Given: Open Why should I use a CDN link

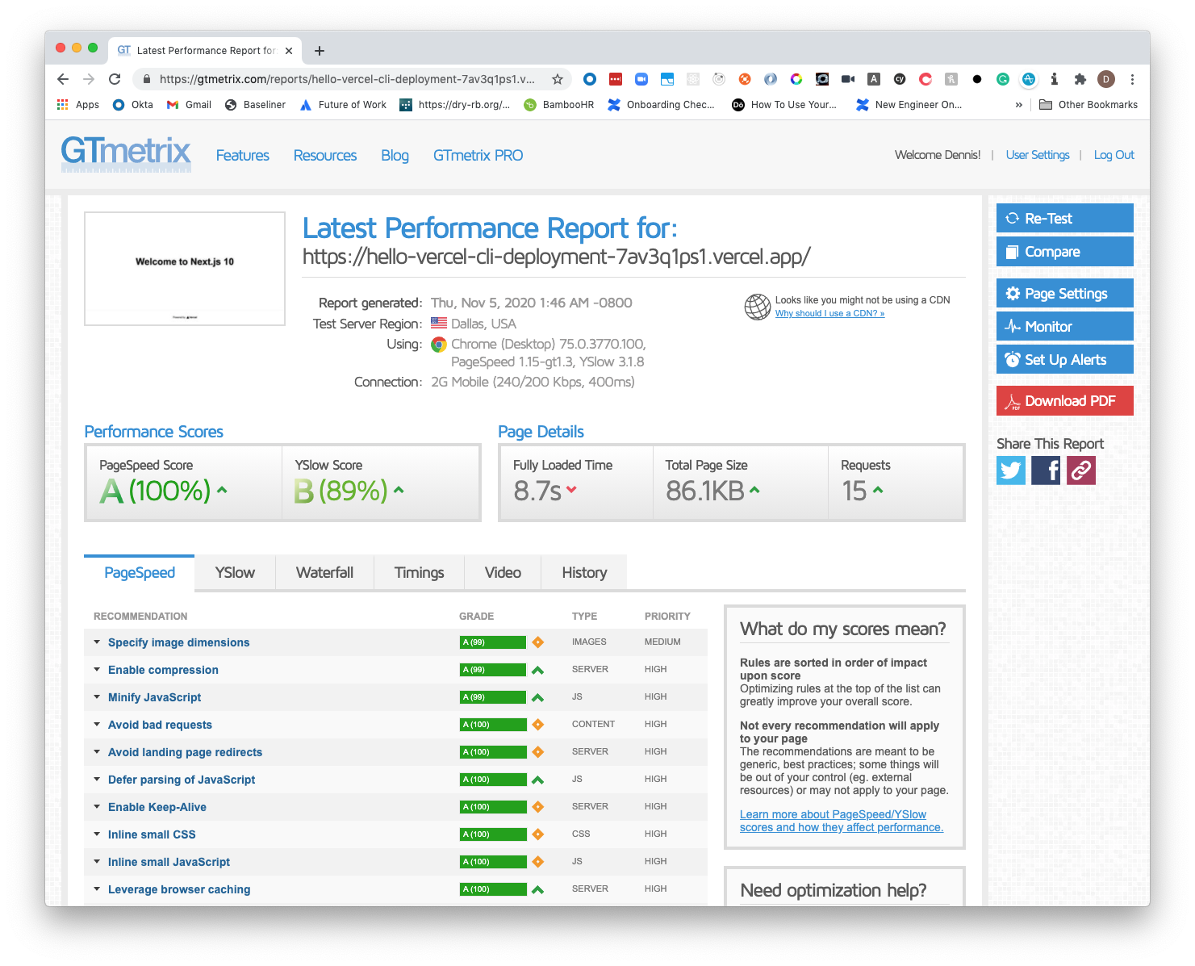Looking at the screenshot, I should coord(829,313).
